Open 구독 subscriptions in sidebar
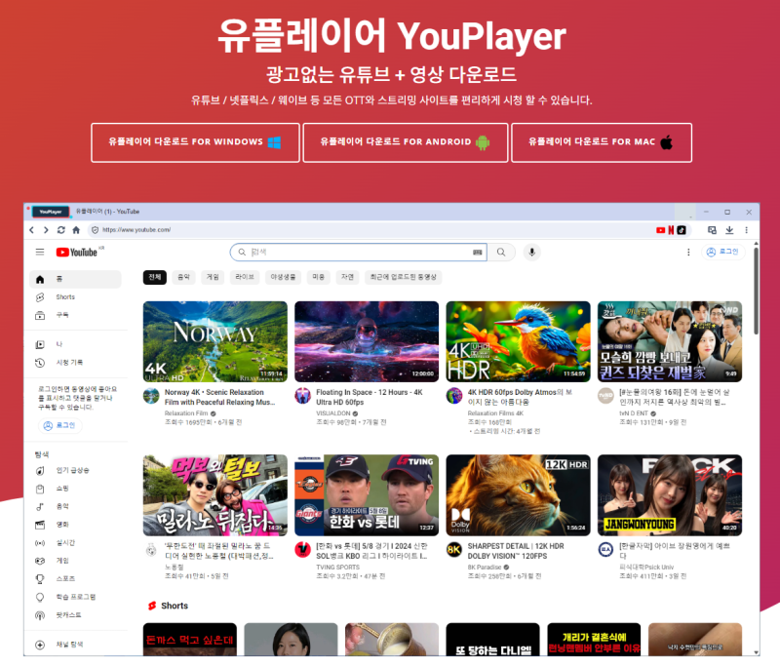 [x=76, y=315]
